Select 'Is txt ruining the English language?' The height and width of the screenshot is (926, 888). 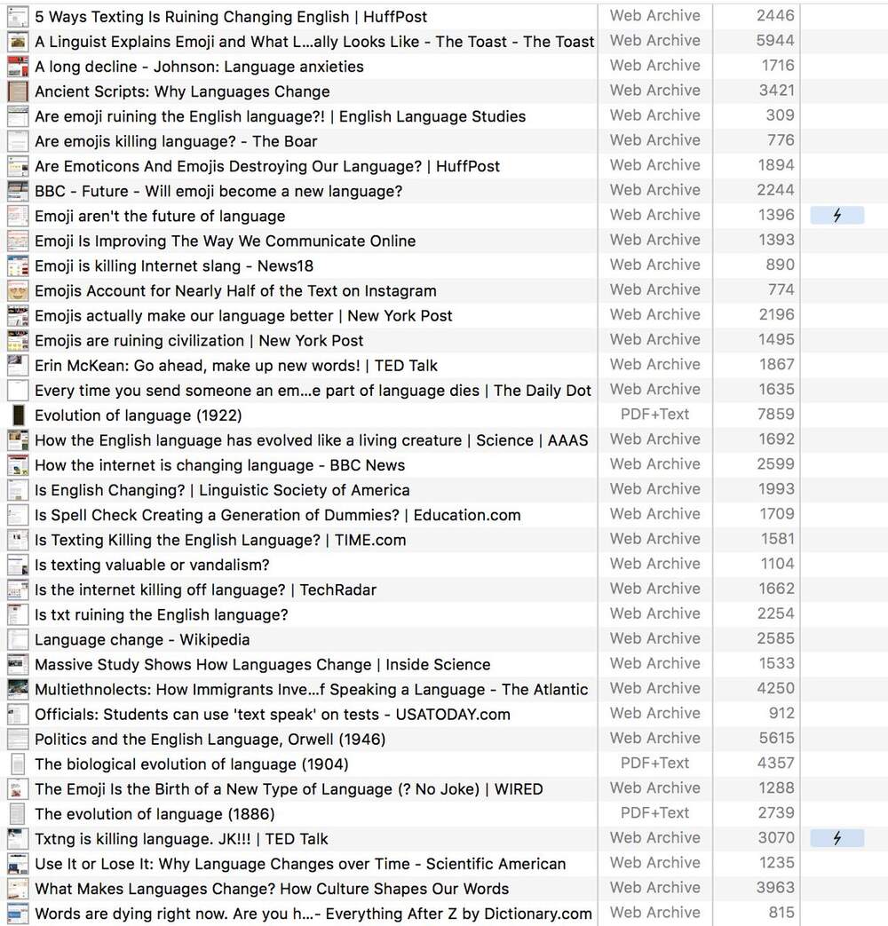[162, 614]
